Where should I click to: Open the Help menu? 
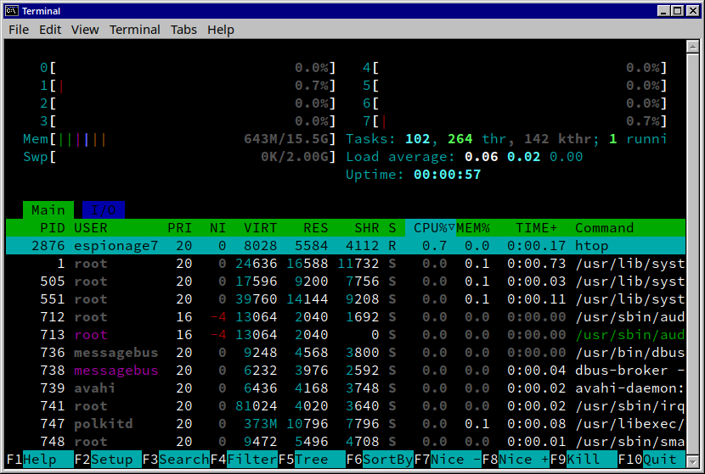coord(221,30)
